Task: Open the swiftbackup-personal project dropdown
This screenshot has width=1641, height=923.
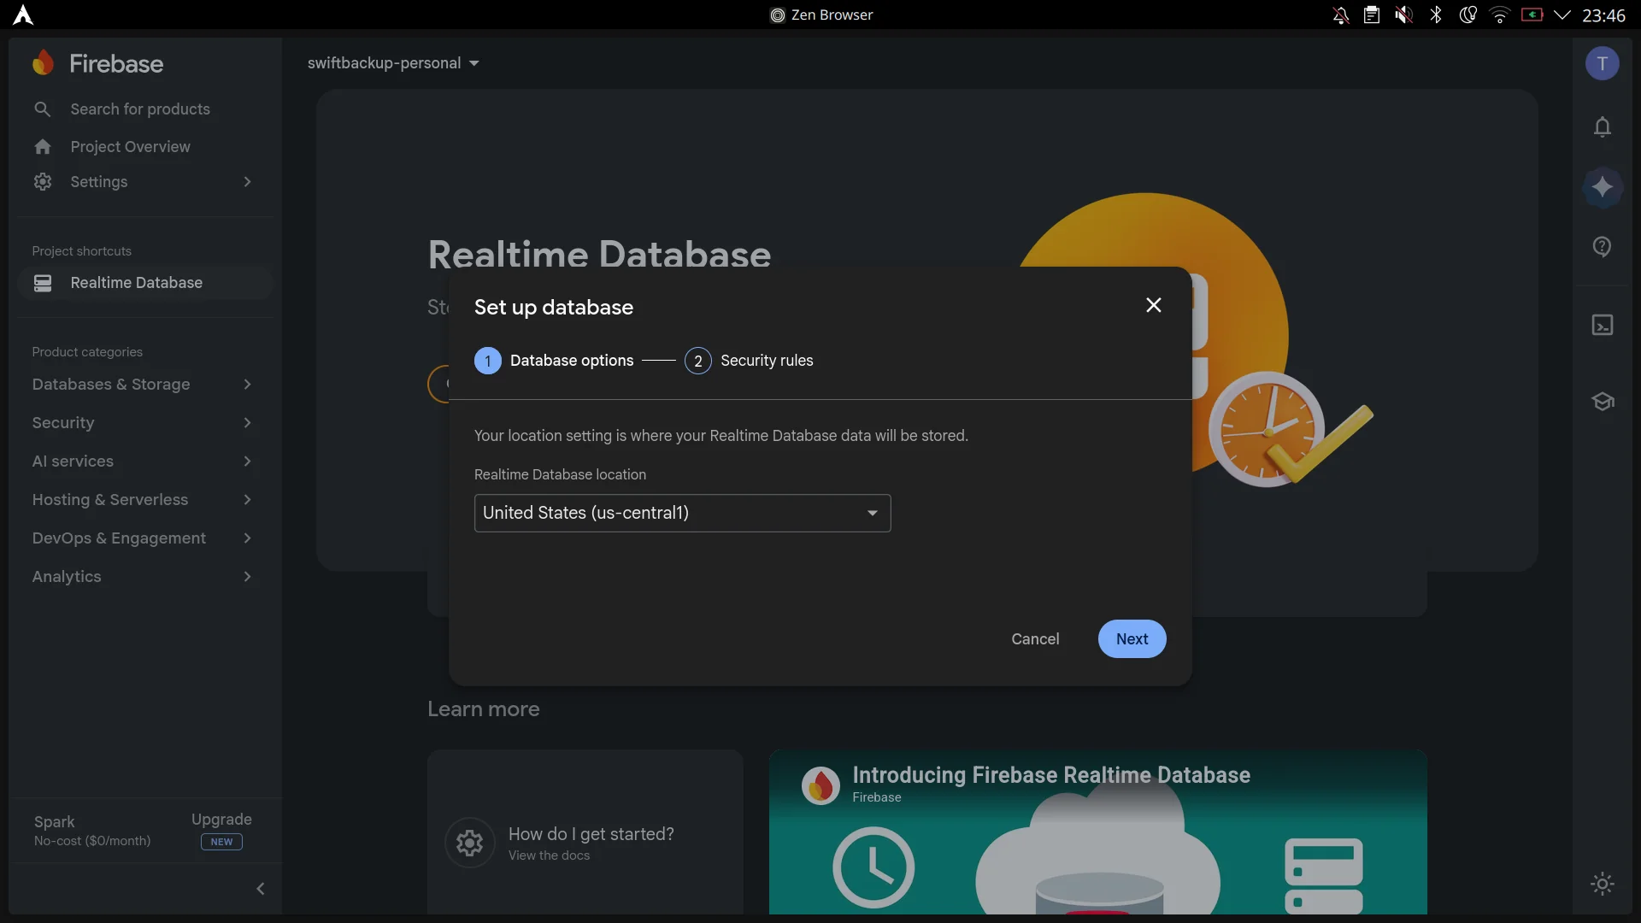Action: tap(393, 62)
